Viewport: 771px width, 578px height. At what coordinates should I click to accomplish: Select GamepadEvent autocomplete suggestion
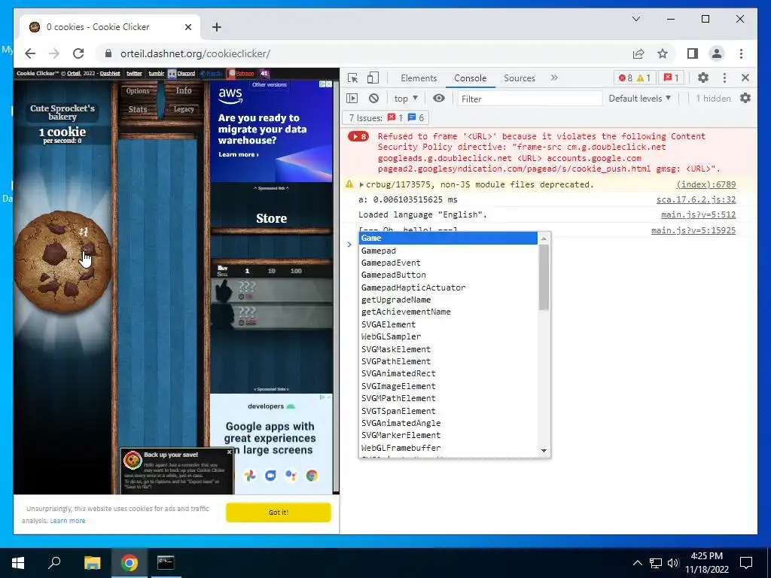[449, 263]
